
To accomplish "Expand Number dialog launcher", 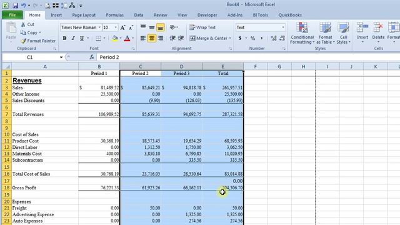I will pyautogui.click(x=284, y=49).
